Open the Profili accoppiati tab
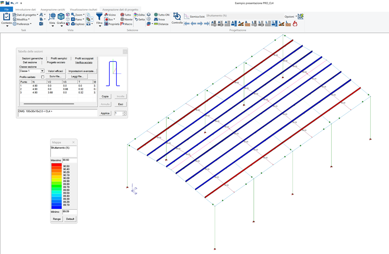This screenshot has height=254, width=389. [84, 58]
